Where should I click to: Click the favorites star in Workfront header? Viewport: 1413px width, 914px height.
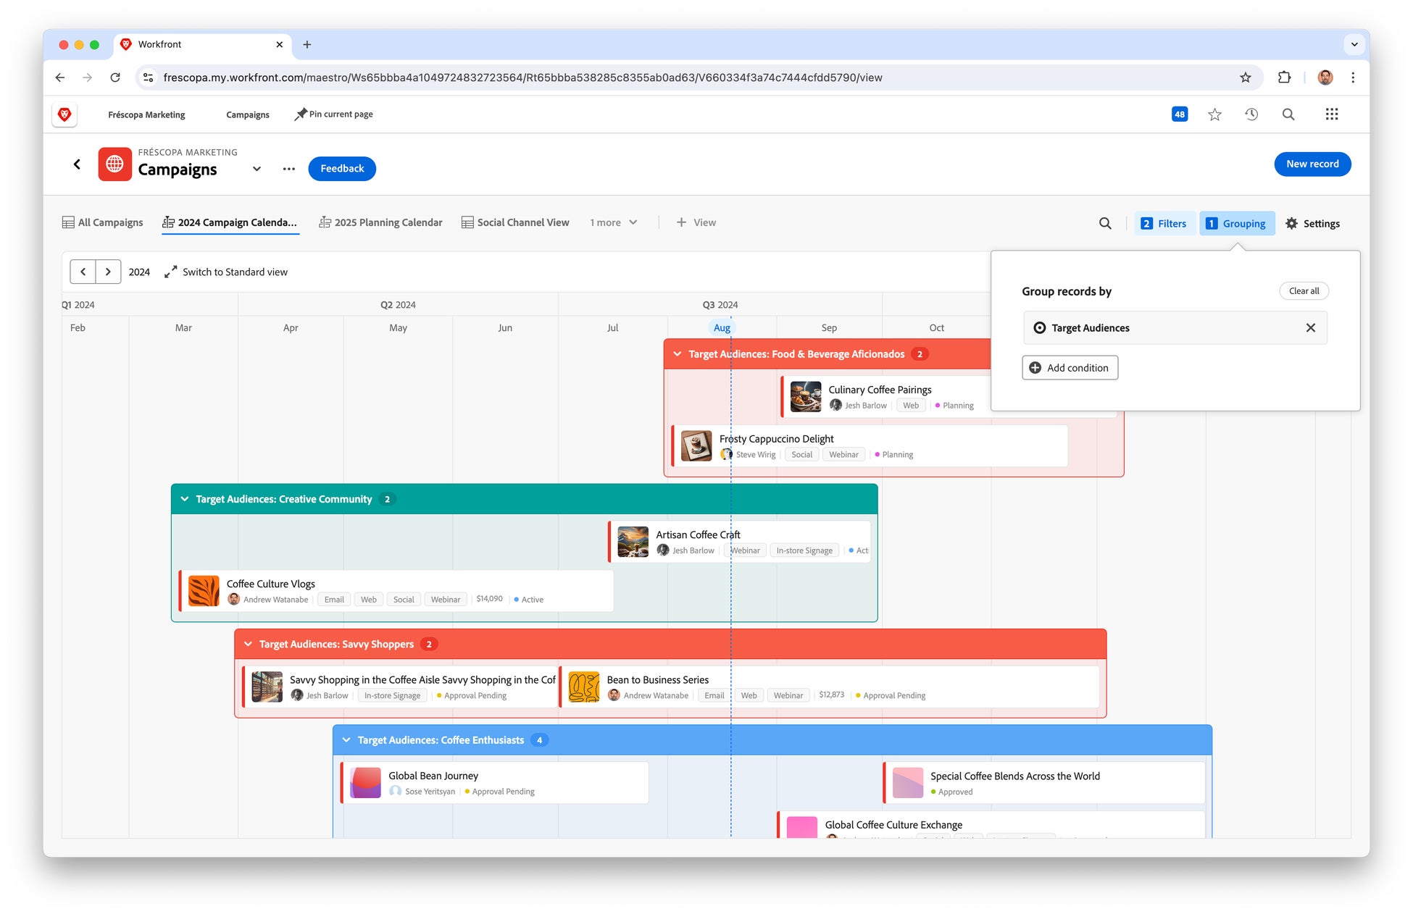pyautogui.click(x=1214, y=114)
